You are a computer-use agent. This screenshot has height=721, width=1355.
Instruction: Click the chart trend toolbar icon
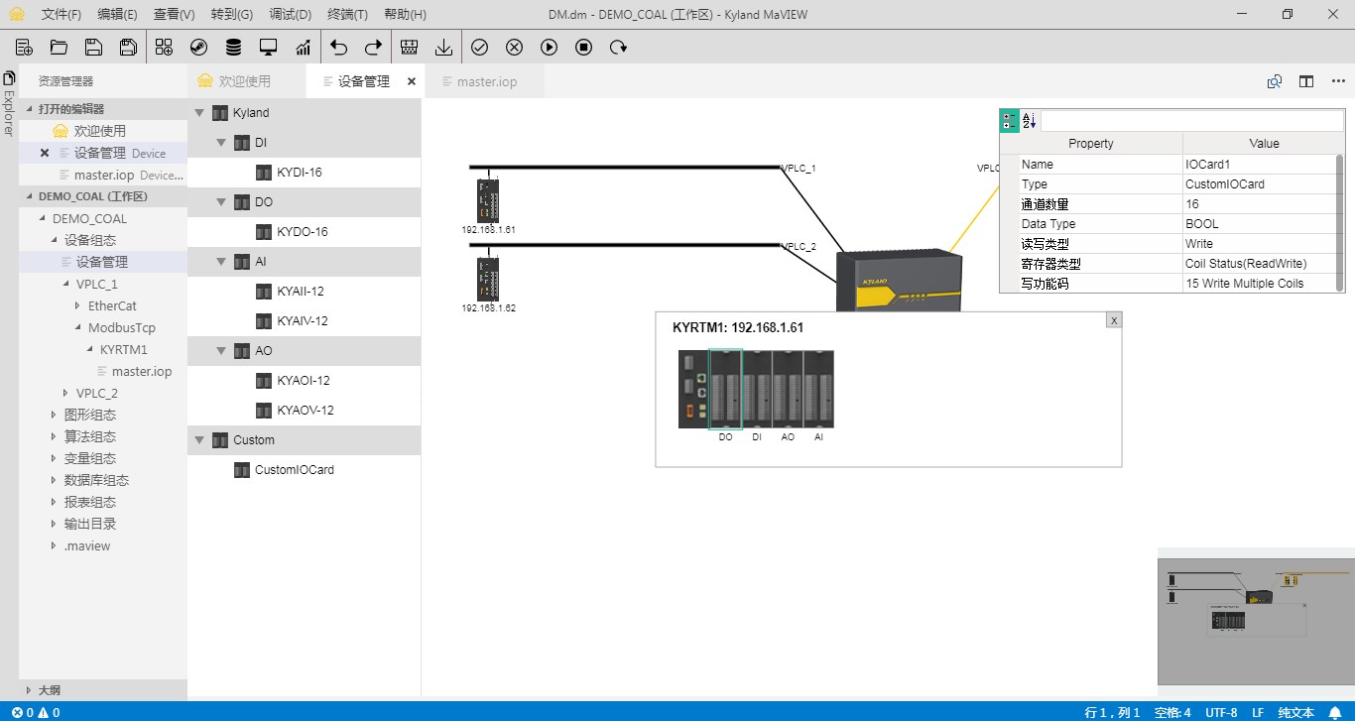(x=303, y=47)
